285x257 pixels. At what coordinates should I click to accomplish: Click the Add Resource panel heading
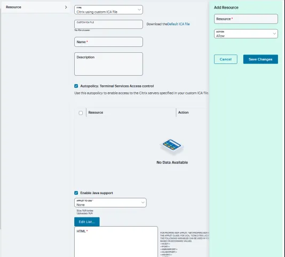(x=226, y=7)
